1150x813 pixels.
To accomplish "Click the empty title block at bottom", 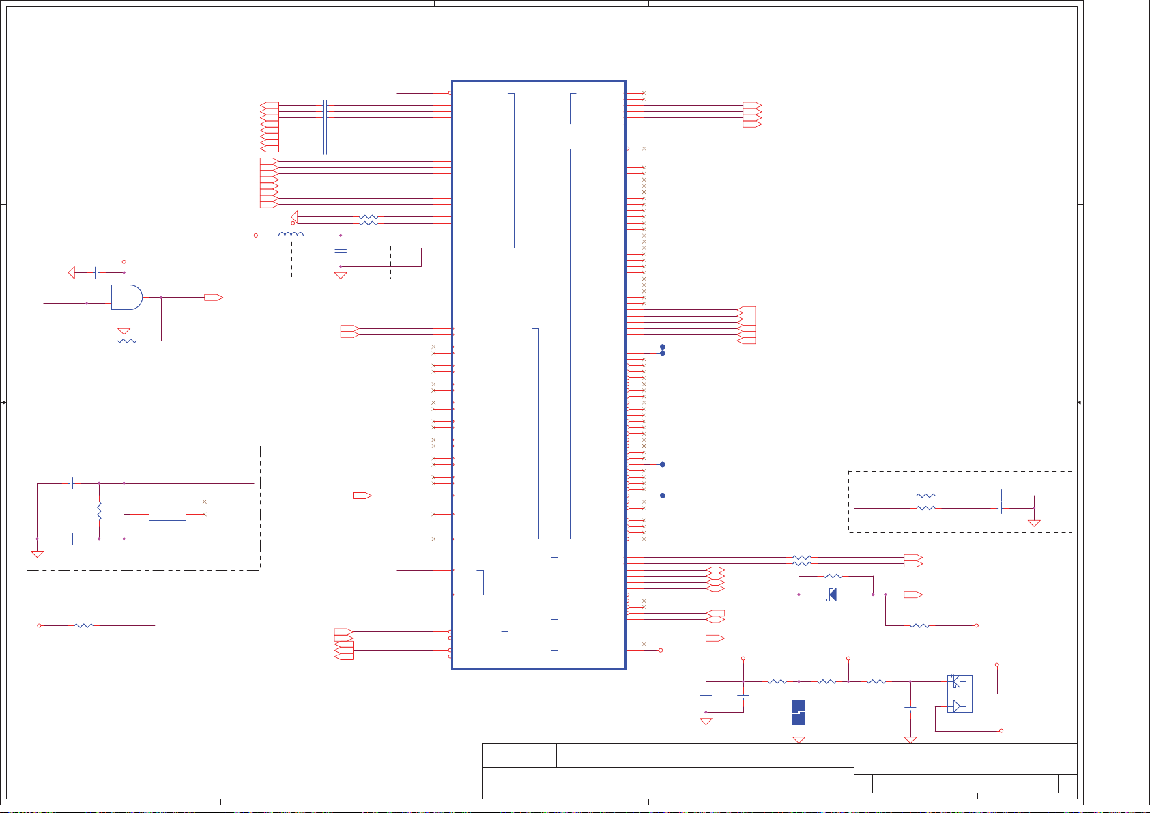I will pyautogui.click(x=667, y=783).
